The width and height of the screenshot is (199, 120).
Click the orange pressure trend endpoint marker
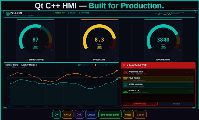click(x=117, y=71)
